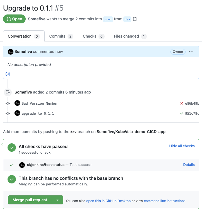The width and height of the screenshot is (202, 211).
Task: Open the three-dot comment options menu
Action: click(191, 52)
